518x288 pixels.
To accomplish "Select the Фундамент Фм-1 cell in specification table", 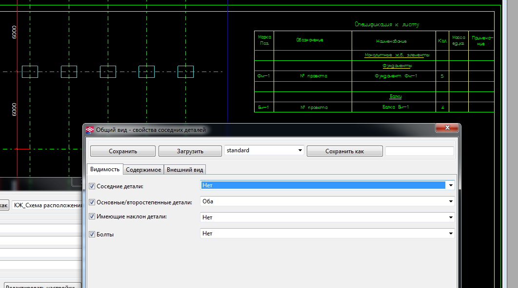I will pos(396,76).
